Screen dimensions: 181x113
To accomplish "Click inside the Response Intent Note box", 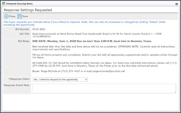I will [104, 88].
